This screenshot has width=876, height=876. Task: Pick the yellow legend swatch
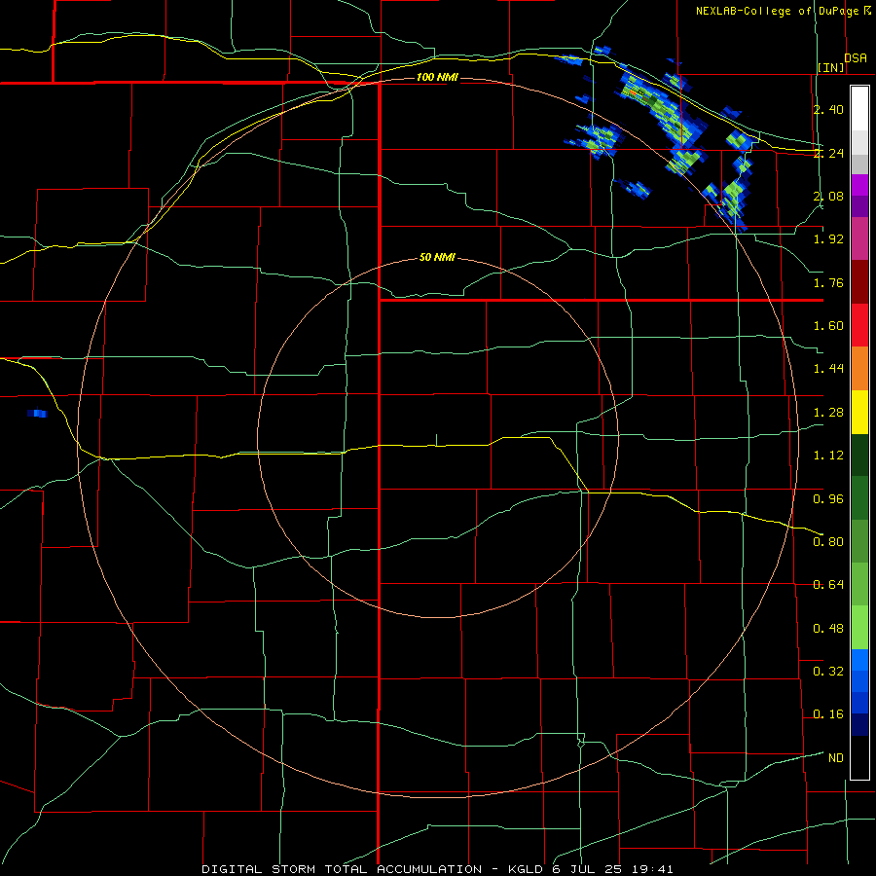[x=859, y=412]
